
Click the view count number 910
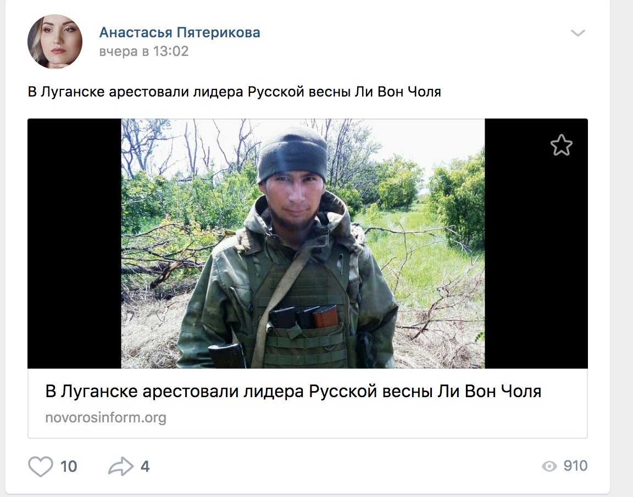[x=575, y=466]
